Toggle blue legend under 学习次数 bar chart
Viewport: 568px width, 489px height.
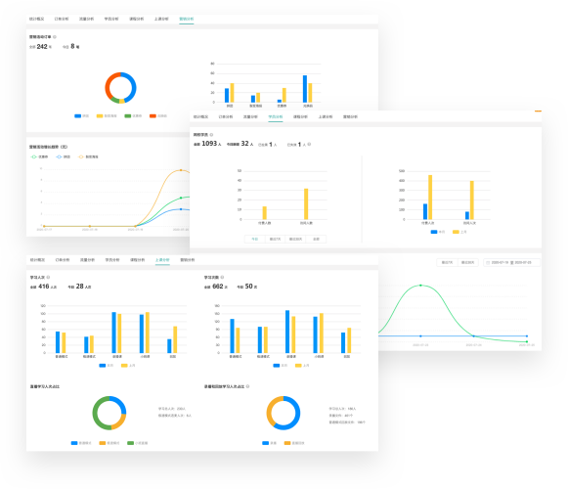[280, 366]
